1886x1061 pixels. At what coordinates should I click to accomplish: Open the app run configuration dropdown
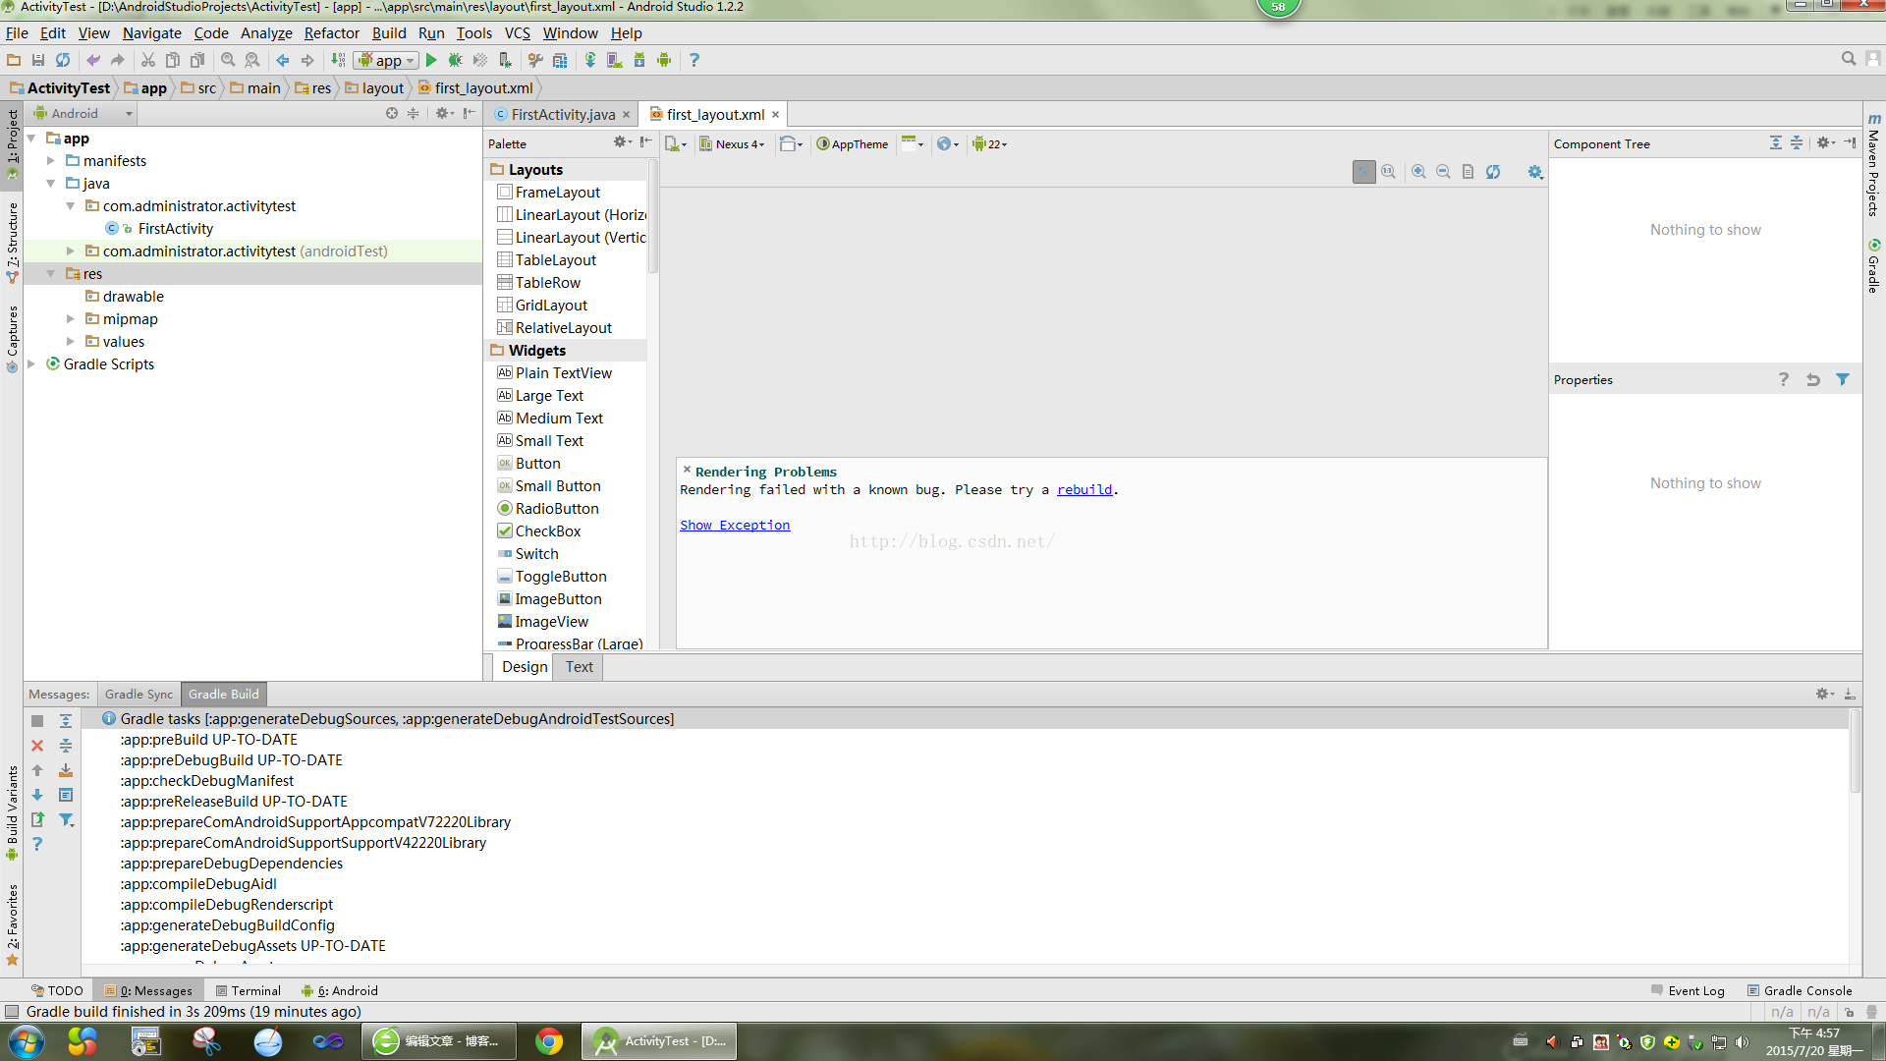(x=386, y=61)
